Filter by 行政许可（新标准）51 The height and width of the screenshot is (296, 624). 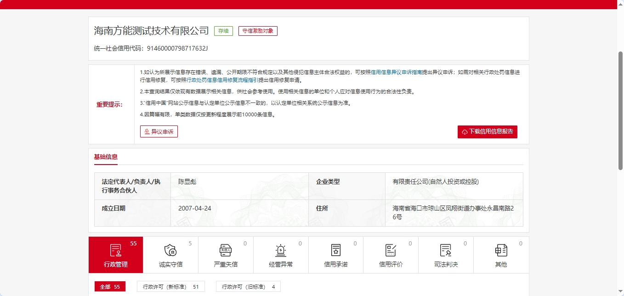[x=170, y=287]
